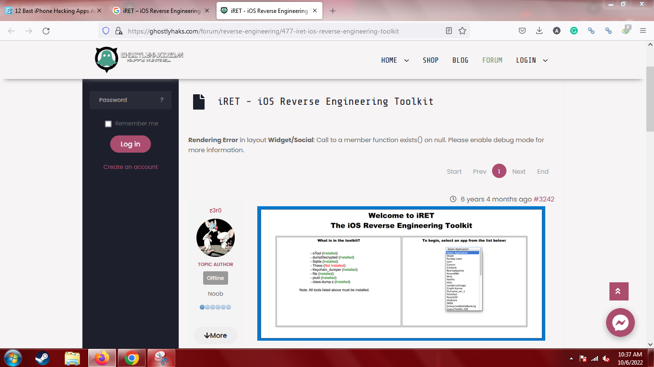
Task: Launch Steam from the taskbar
Action: pos(42,358)
